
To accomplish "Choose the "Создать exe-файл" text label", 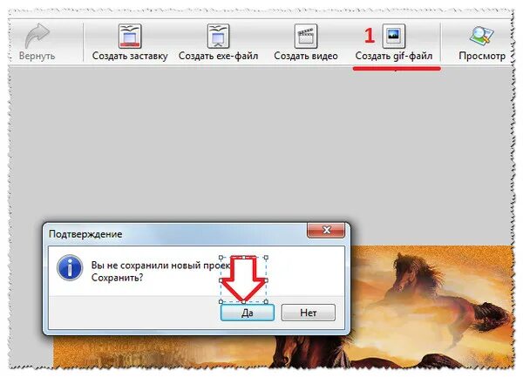I will coord(218,56).
